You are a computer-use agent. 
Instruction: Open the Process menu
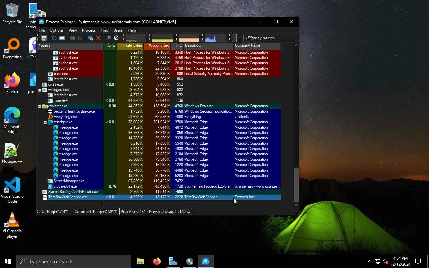pyautogui.click(x=89, y=30)
